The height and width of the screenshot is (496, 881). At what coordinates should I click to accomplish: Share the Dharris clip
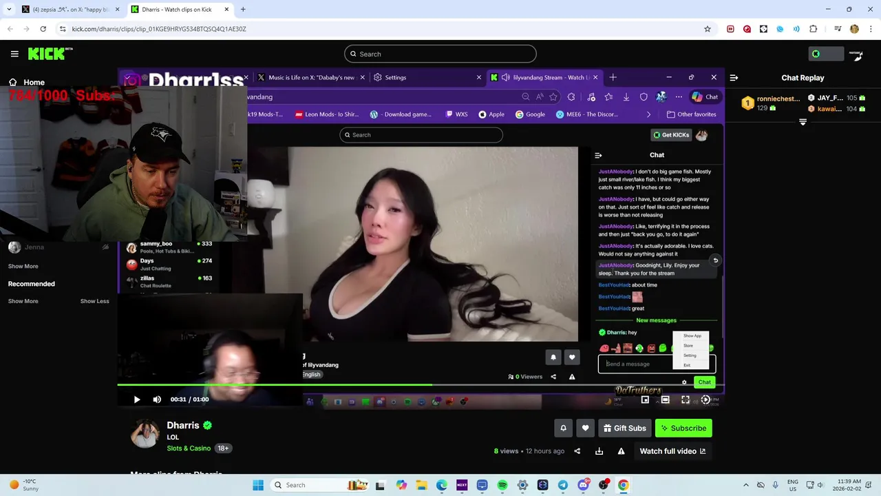coord(577,451)
